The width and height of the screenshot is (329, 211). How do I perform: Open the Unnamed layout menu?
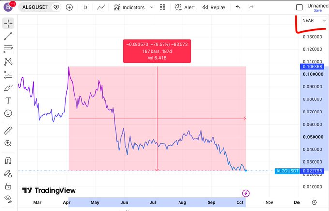pos(318,6)
